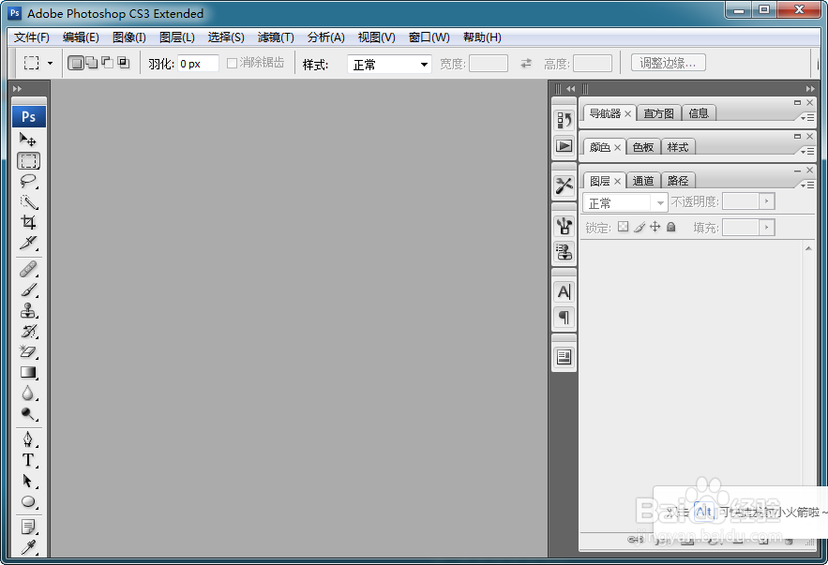Open the blend mode dropdown in Layers panel
This screenshot has width=828, height=565.
point(624,202)
